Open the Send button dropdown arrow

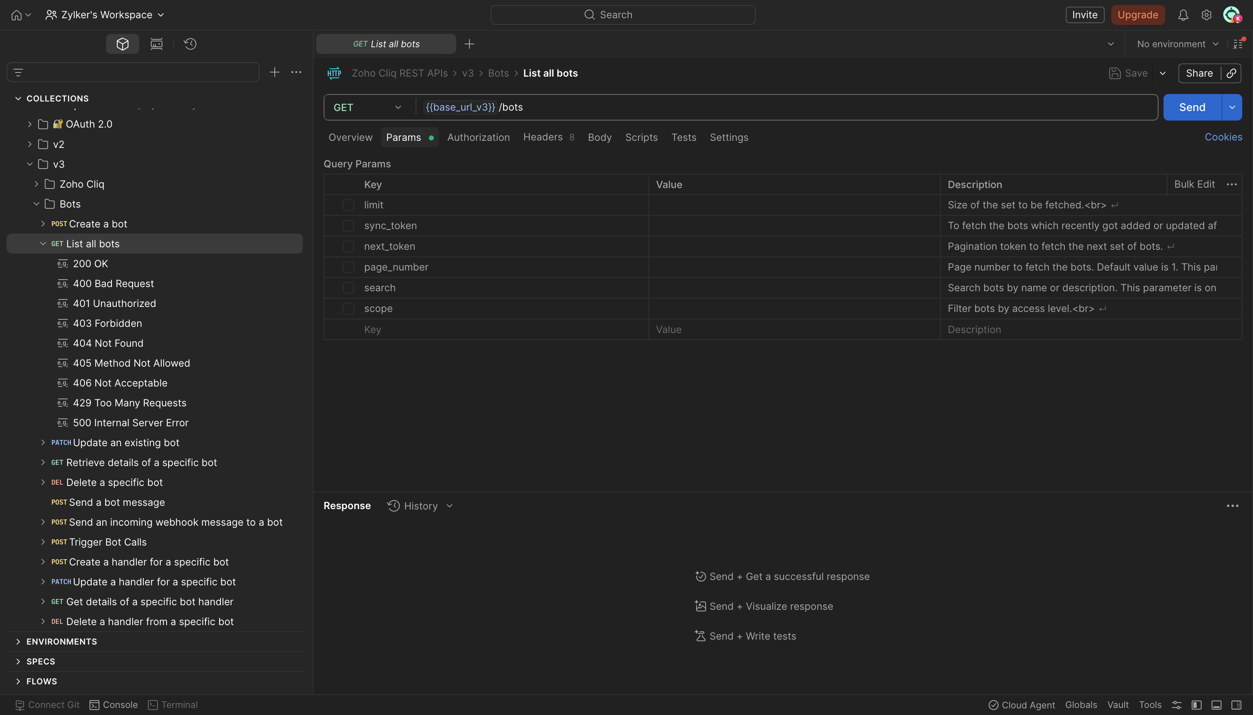click(x=1231, y=107)
